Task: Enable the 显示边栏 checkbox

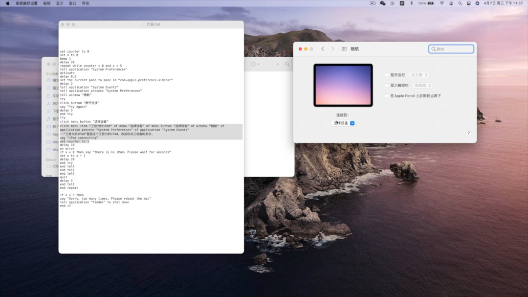Action: point(387,75)
